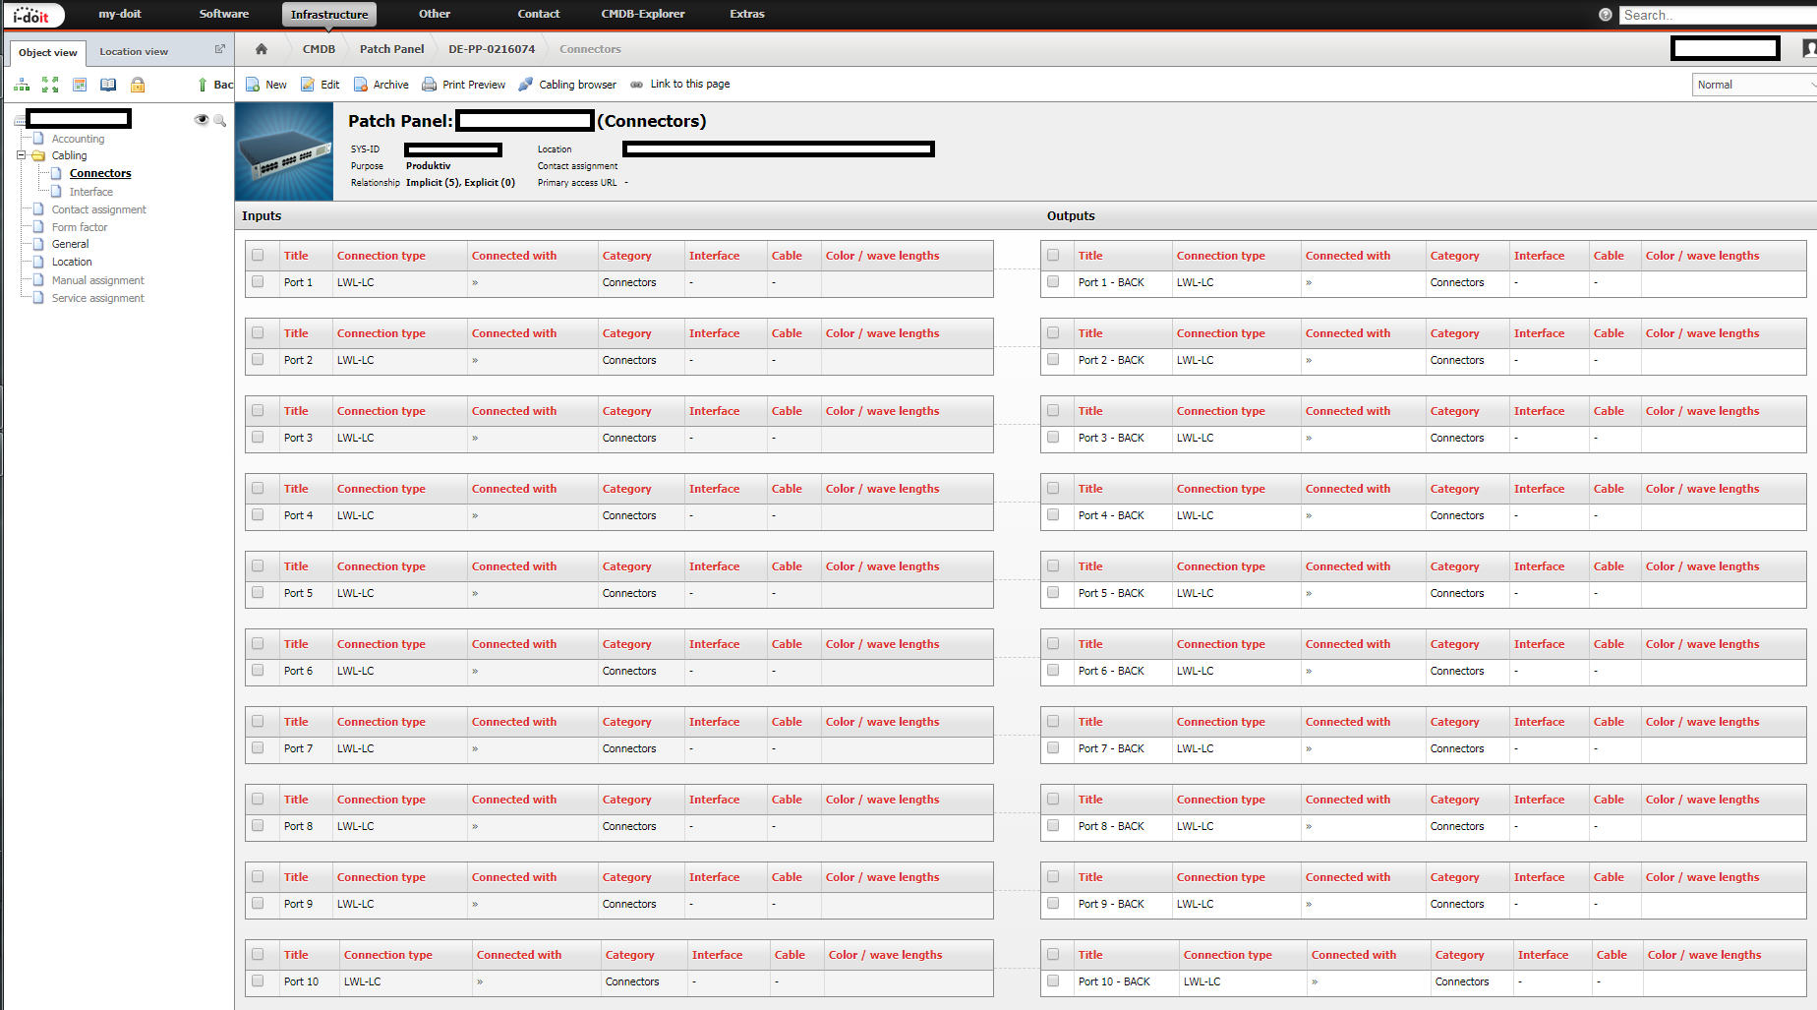The height and width of the screenshot is (1010, 1817).
Task: Click the padlock lock icon
Action: pos(138,86)
